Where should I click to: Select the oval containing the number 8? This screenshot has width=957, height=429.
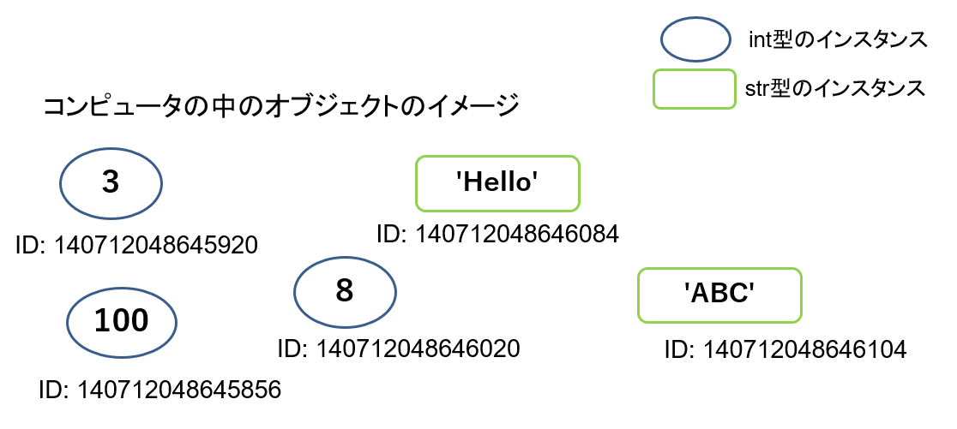click(x=345, y=291)
